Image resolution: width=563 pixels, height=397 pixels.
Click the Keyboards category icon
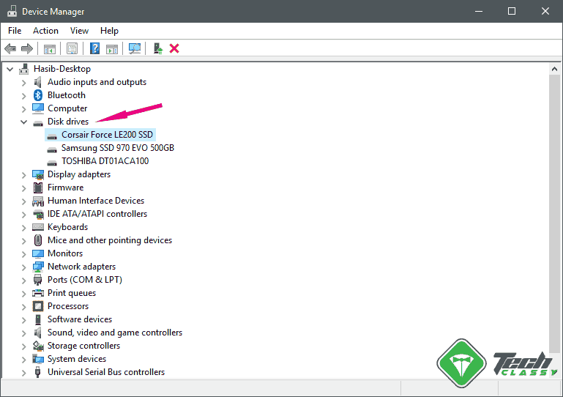pyautogui.click(x=37, y=227)
